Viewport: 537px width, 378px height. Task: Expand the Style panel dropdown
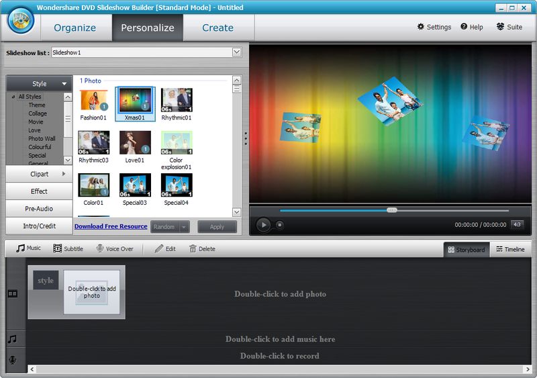64,84
